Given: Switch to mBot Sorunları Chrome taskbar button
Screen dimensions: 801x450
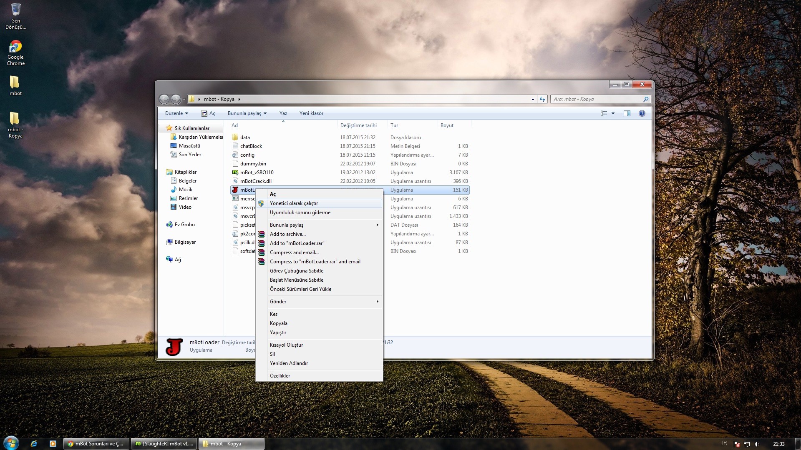Looking at the screenshot, I should (x=96, y=444).
